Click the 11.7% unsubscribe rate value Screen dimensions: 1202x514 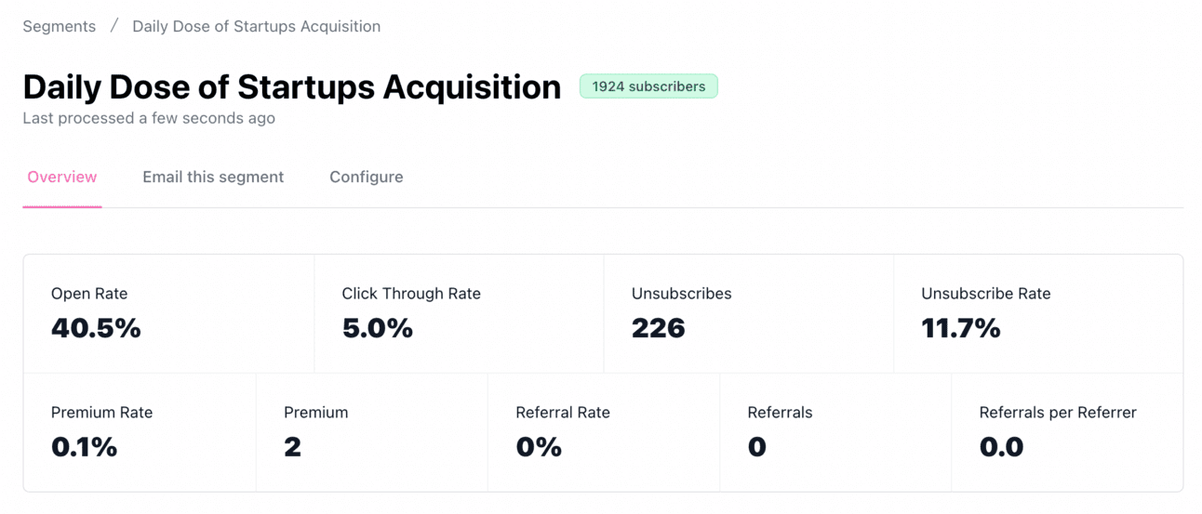tap(960, 328)
